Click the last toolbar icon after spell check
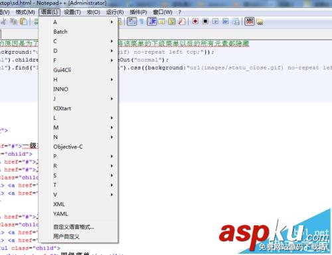332x255 pixels. pos(260,22)
